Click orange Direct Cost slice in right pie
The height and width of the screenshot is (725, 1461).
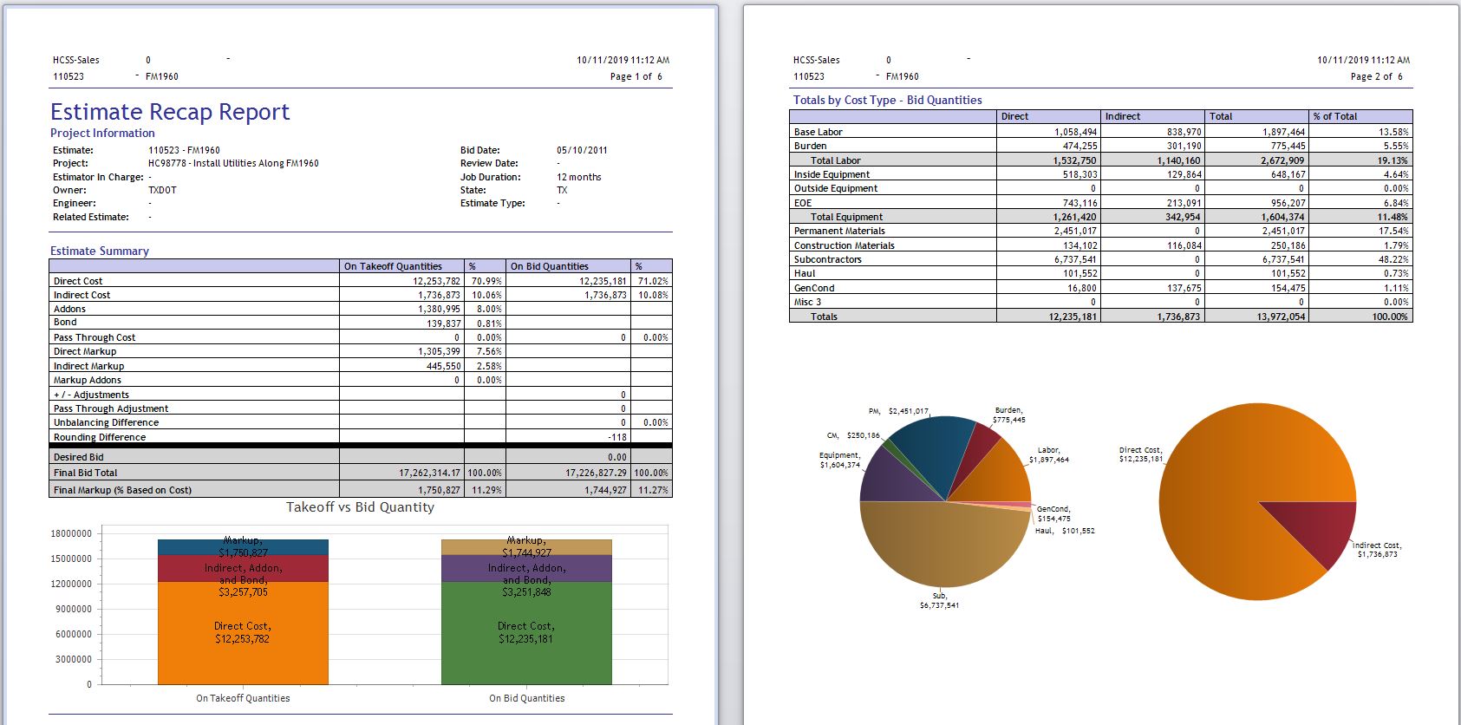[1231, 486]
